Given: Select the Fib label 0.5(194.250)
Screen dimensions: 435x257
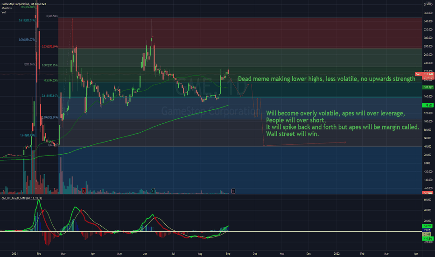Looking at the screenshot, I should tap(51, 80).
